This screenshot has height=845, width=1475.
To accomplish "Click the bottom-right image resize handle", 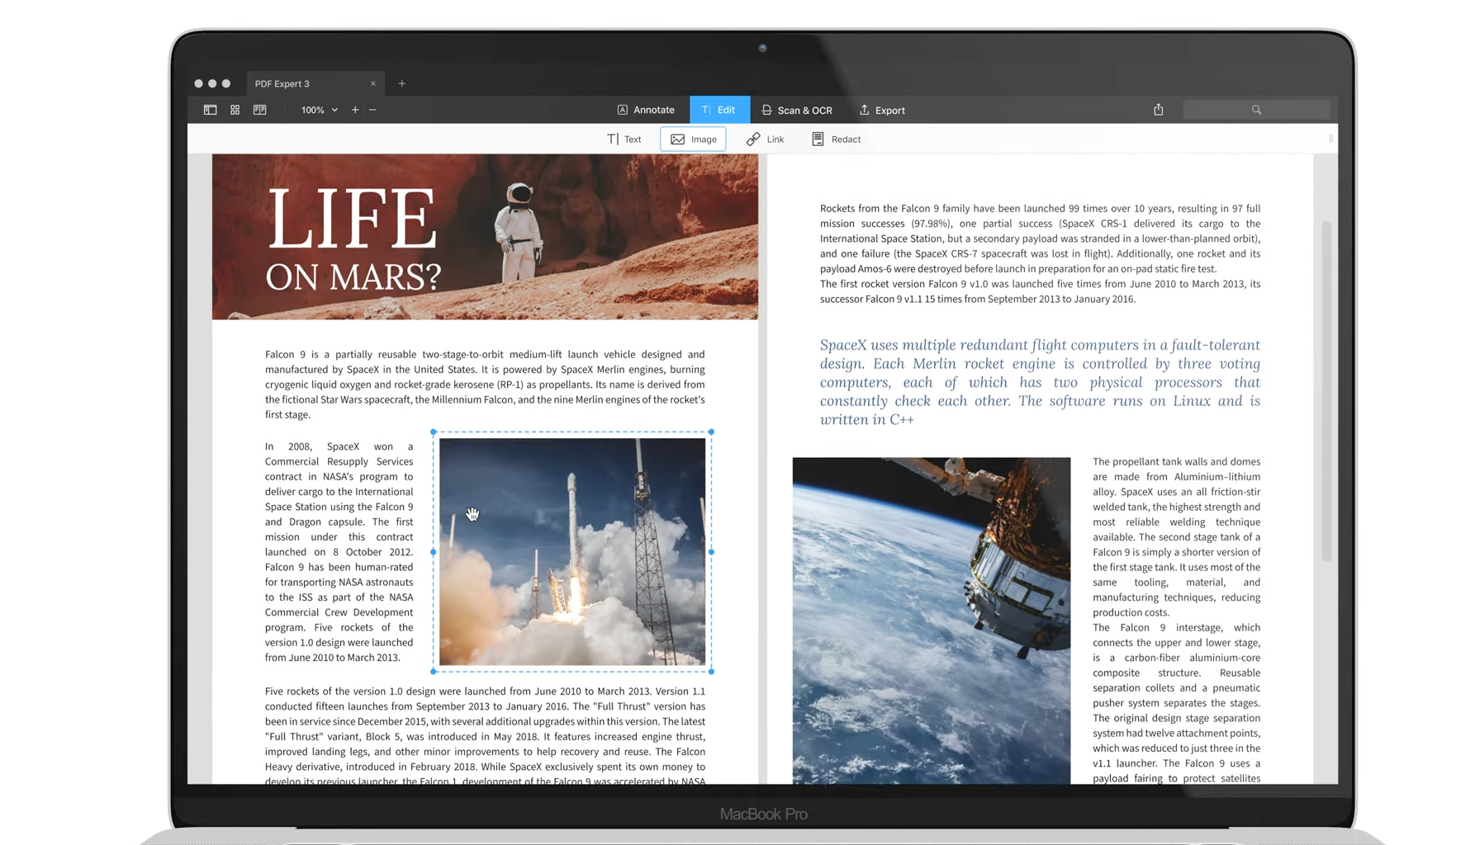I will tap(711, 672).
